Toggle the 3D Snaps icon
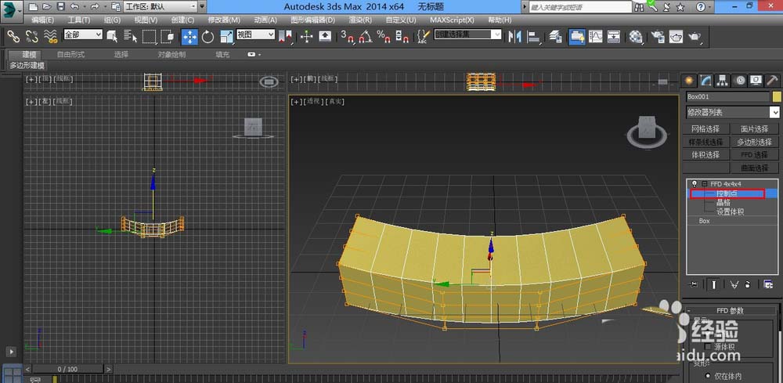This screenshot has width=783, height=383. coord(347,36)
